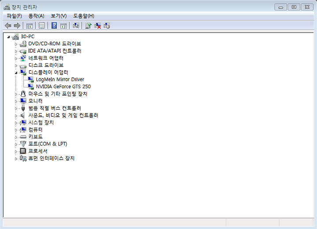The image size is (317, 229).
Task: Click the NVIDIA GeForce GTS 250 icon
Action: coord(31,87)
